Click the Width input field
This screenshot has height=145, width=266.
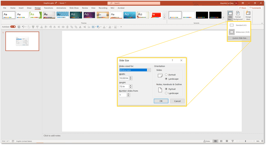(124, 78)
